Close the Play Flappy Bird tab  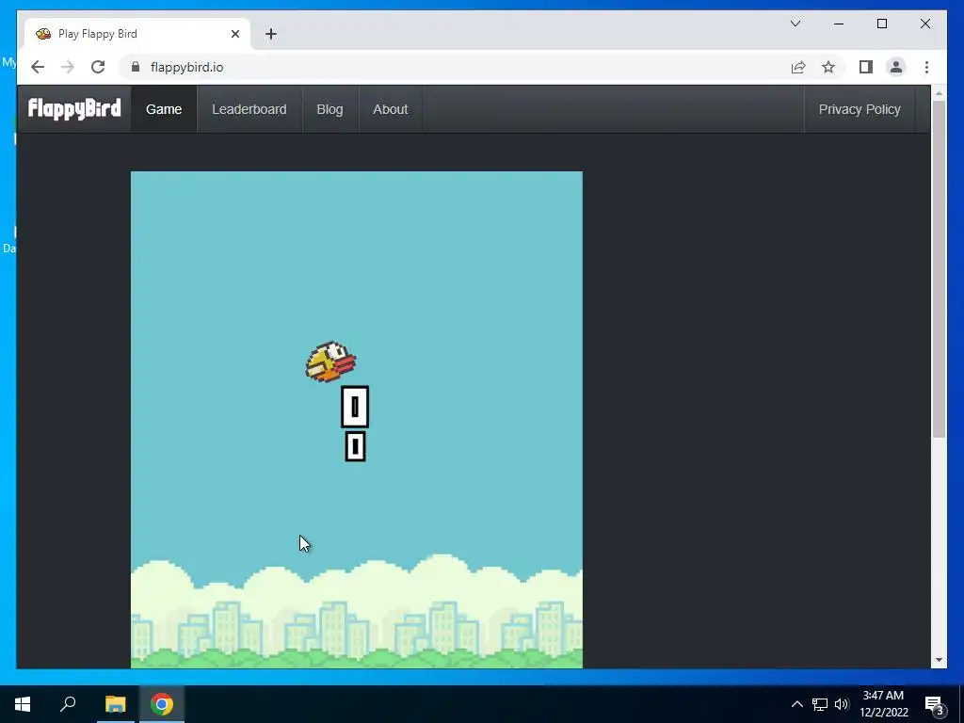234,34
